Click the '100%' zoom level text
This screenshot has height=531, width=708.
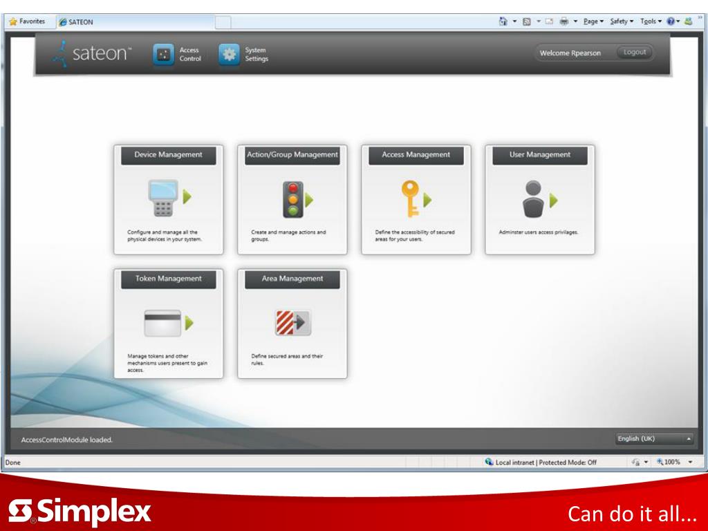[672, 462]
